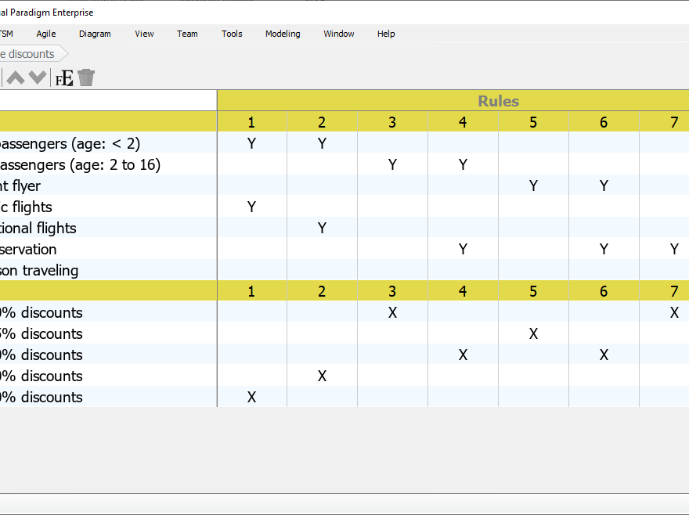Screen dimensions: 689x515
Task: Open the Modeling menu
Action: [283, 34]
